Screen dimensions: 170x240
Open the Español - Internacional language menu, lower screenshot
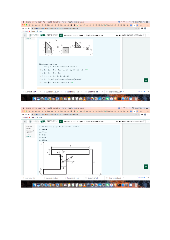pyautogui.click(x=95, y=121)
